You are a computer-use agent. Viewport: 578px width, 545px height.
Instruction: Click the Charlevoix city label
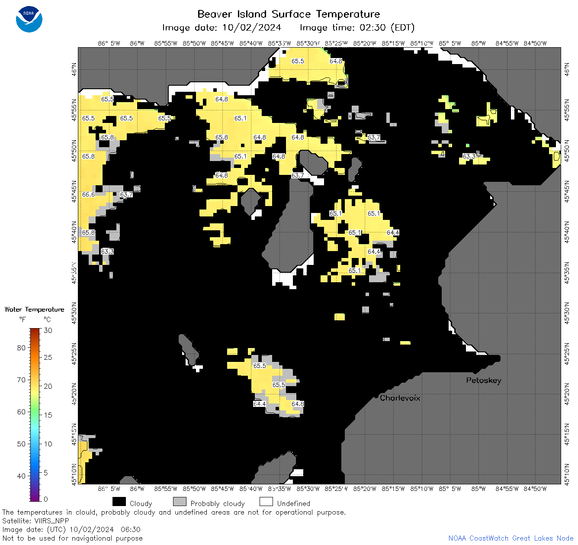coord(400,398)
